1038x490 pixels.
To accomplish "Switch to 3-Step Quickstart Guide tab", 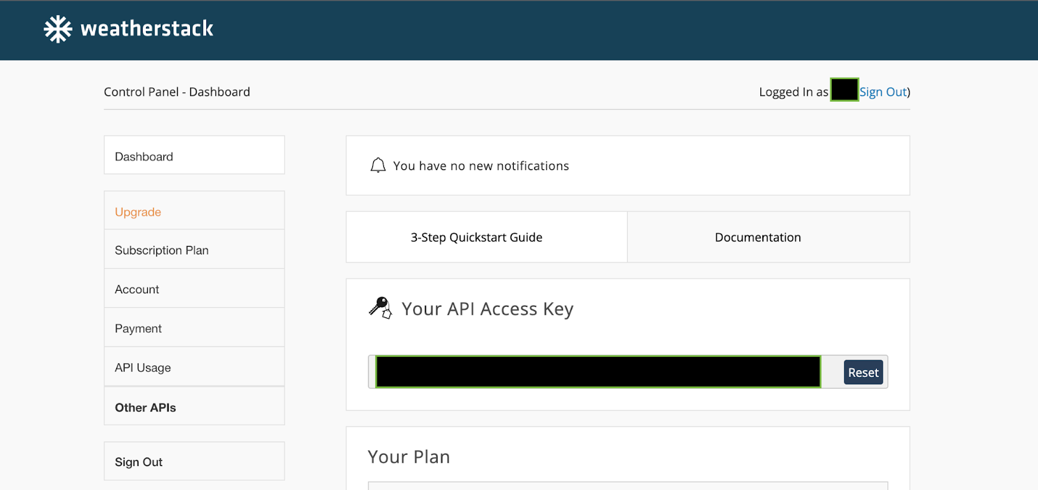I will [x=487, y=237].
